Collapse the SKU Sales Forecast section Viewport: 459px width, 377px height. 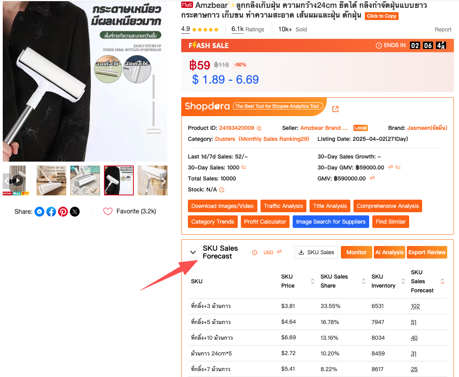(193, 252)
